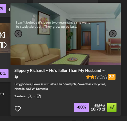
Task: Open the Dla dorosłych tag
Action: point(66,84)
